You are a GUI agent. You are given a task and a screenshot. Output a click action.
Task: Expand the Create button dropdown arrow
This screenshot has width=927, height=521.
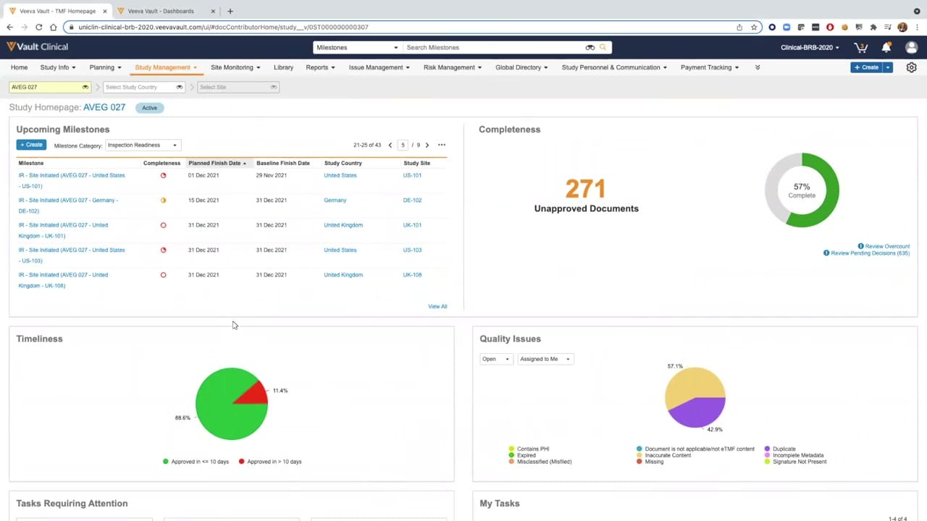[888, 67]
